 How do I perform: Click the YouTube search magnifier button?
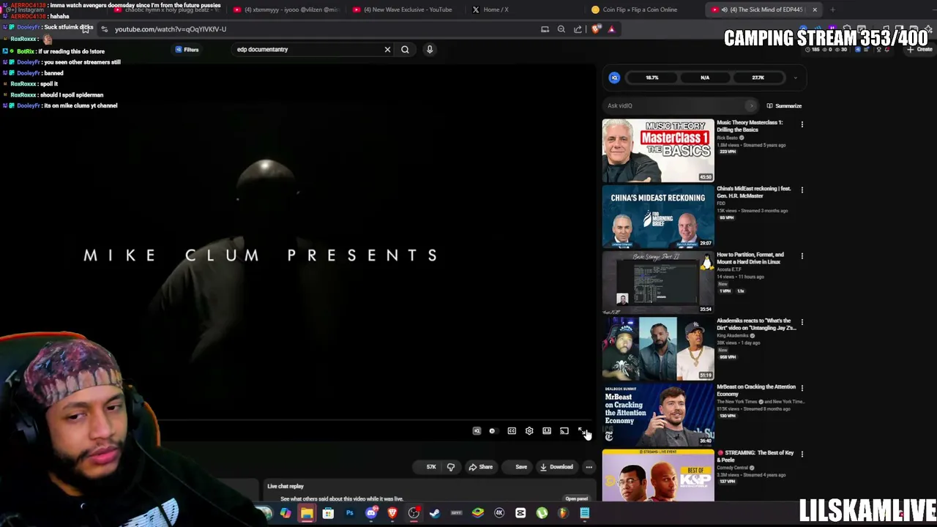point(405,50)
